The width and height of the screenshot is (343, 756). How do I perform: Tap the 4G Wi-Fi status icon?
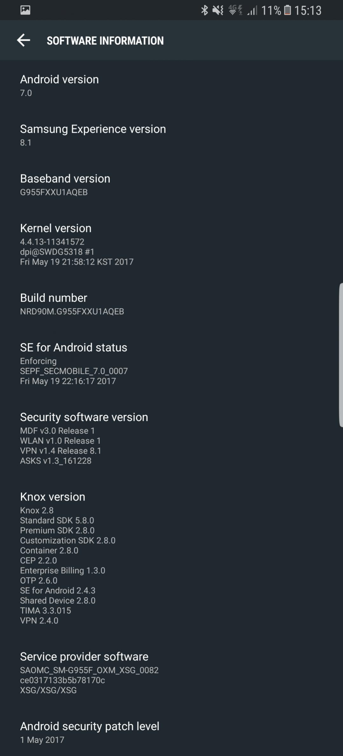click(x=236, y=10)
